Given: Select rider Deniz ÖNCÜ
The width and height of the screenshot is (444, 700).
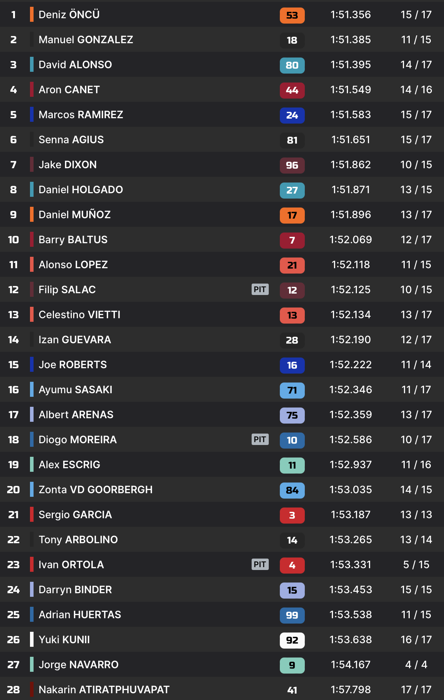Looking at the screenshot, I should pyautogui.click(x=69, y=15).
